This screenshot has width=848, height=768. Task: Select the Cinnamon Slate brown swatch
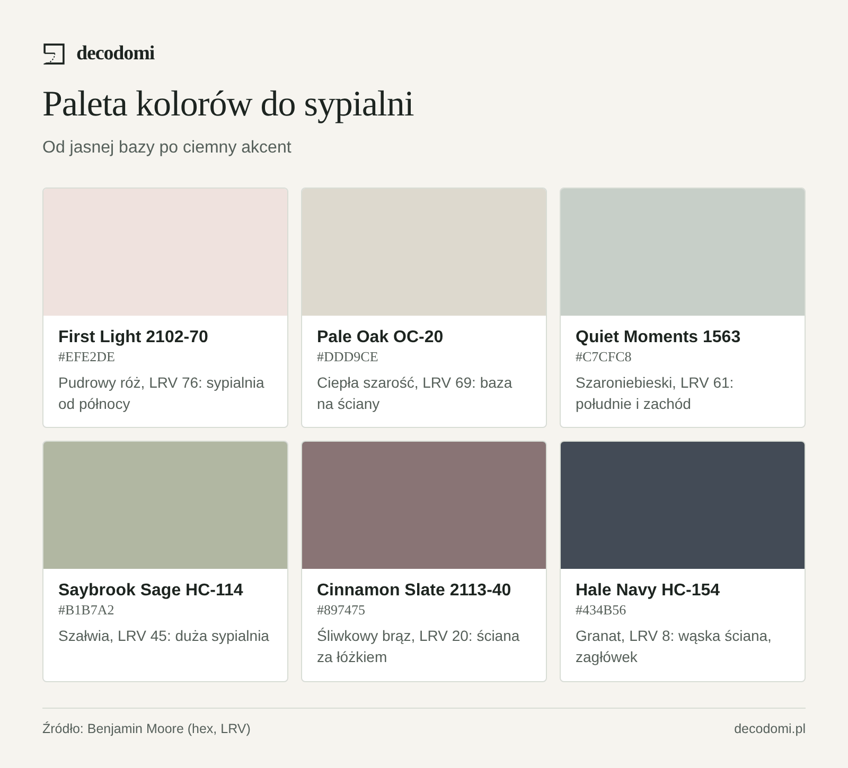pos(424,505)
